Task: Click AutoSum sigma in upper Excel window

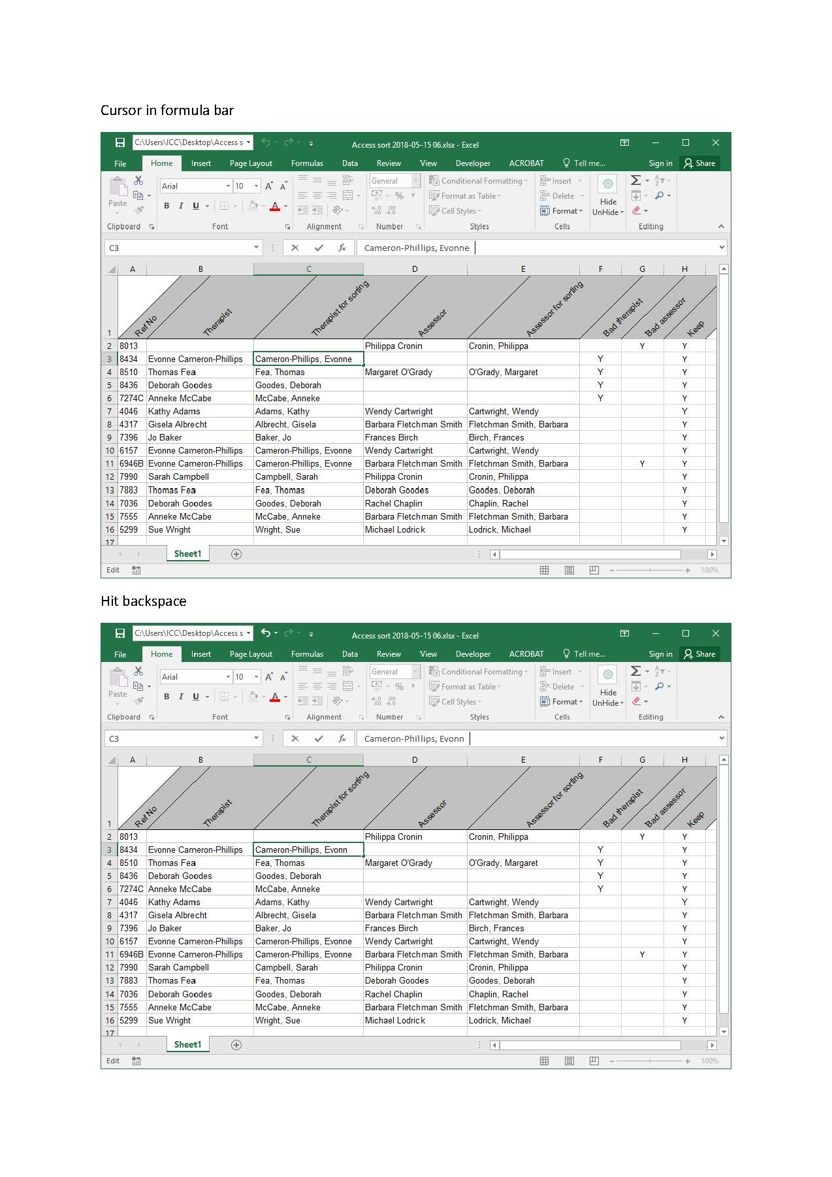Action: pyautogui.click(x=635, y=180)
